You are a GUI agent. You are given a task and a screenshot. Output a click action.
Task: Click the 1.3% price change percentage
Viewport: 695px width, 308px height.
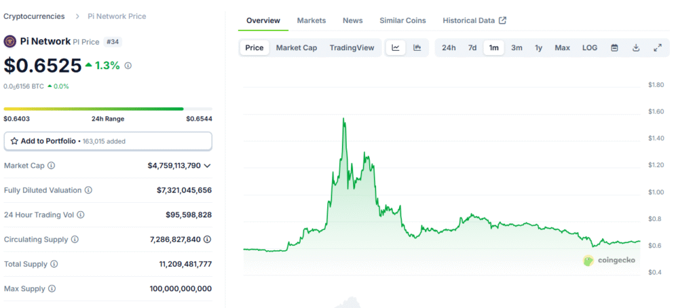point(107,66)
